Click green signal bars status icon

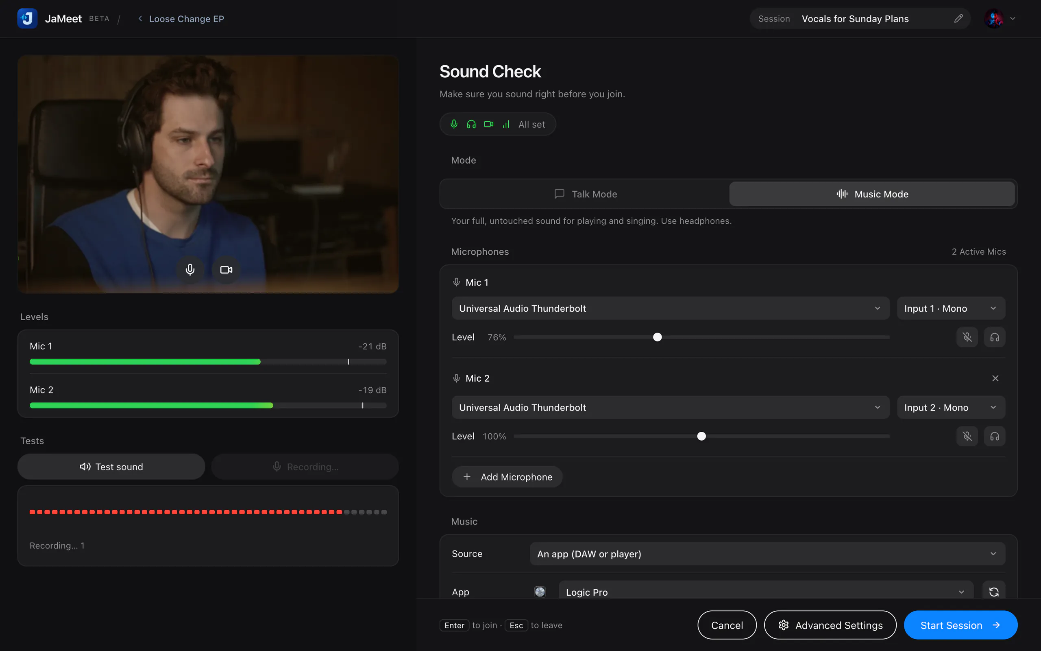tap(506, 124)
